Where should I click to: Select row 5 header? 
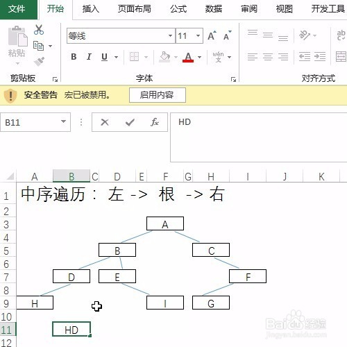pos(8,251)
